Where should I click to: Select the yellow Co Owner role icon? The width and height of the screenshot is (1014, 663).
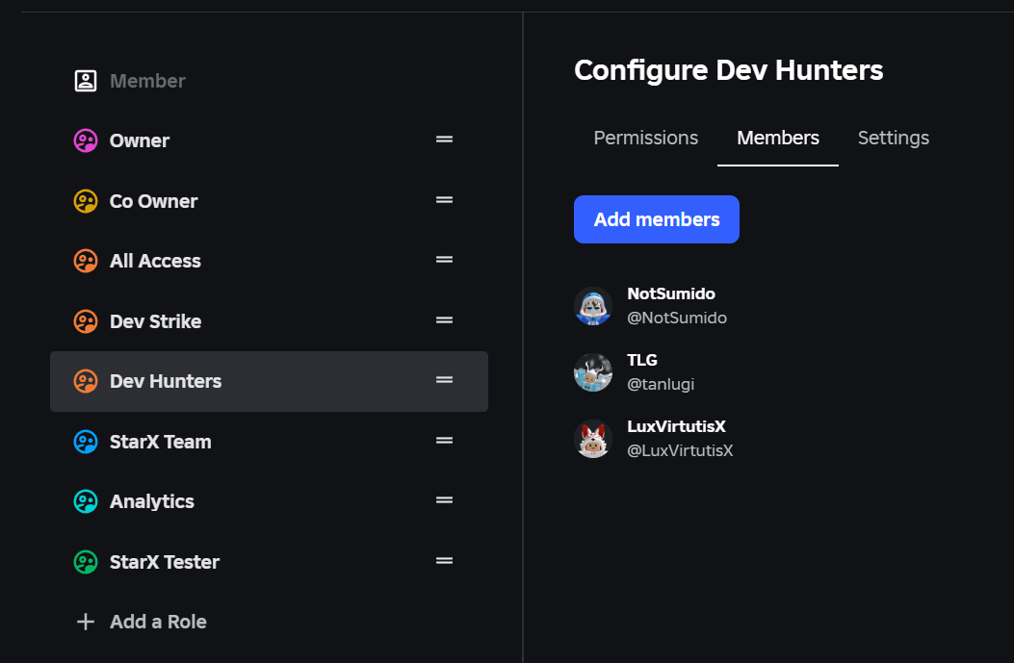85,200
